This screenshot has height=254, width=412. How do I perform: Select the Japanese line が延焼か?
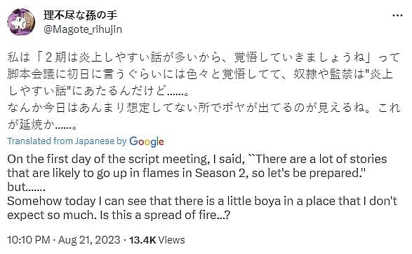pos(43,125)
